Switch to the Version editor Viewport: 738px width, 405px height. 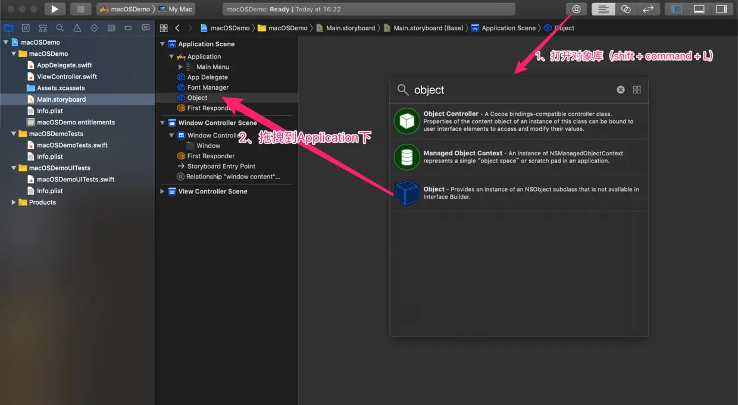click(x=648, y=9)
